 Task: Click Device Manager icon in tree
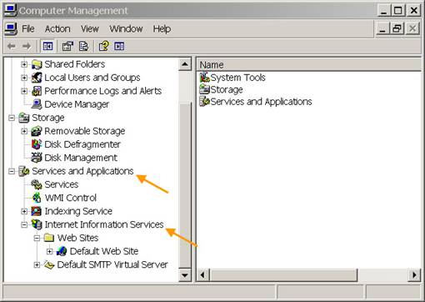point(37,104)
